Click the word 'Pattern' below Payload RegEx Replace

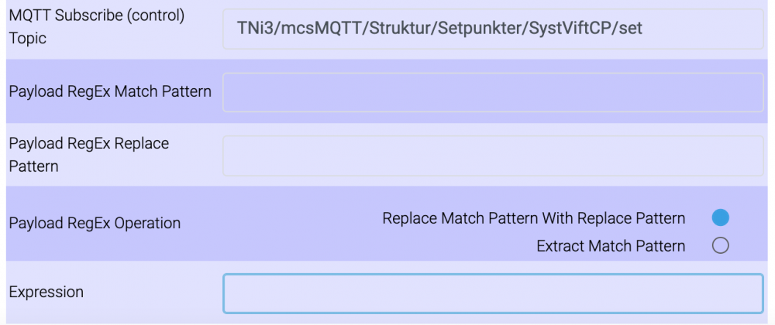click(33, 166)
